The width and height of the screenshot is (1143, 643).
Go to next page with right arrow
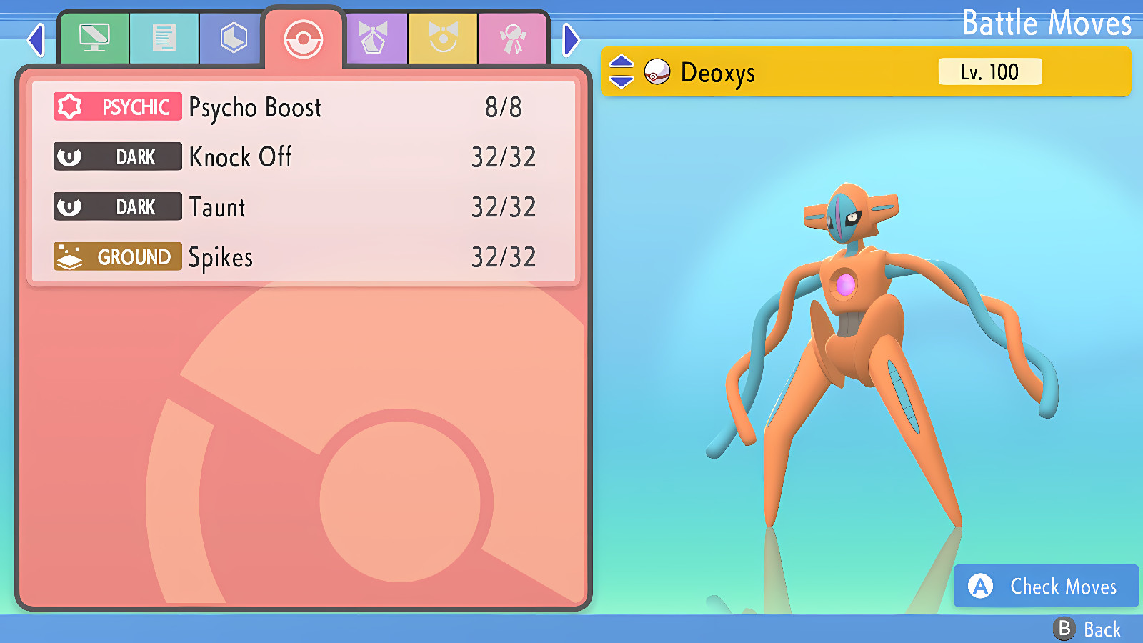[571, 39]
